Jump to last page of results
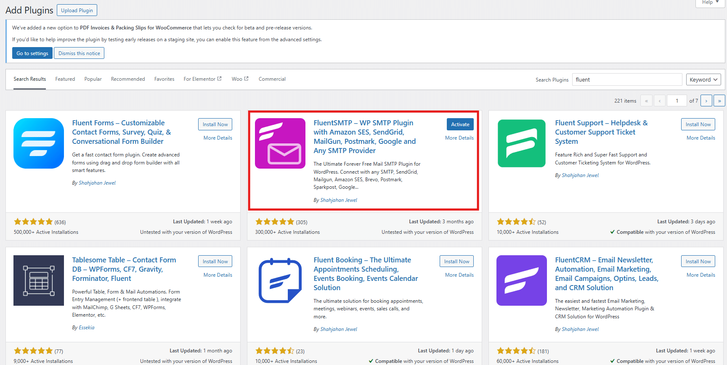The height and width of the screenshot is (365, 727). coord(719,101)
